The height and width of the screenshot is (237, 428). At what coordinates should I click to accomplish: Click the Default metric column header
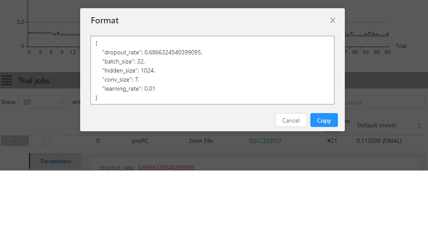377,125
